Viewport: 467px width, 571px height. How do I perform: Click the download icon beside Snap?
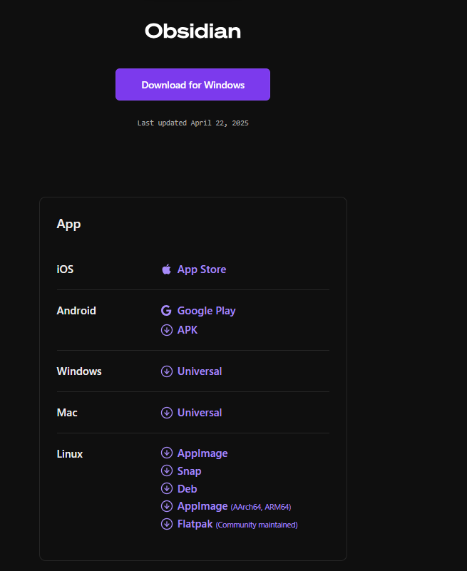click(167, 471)
